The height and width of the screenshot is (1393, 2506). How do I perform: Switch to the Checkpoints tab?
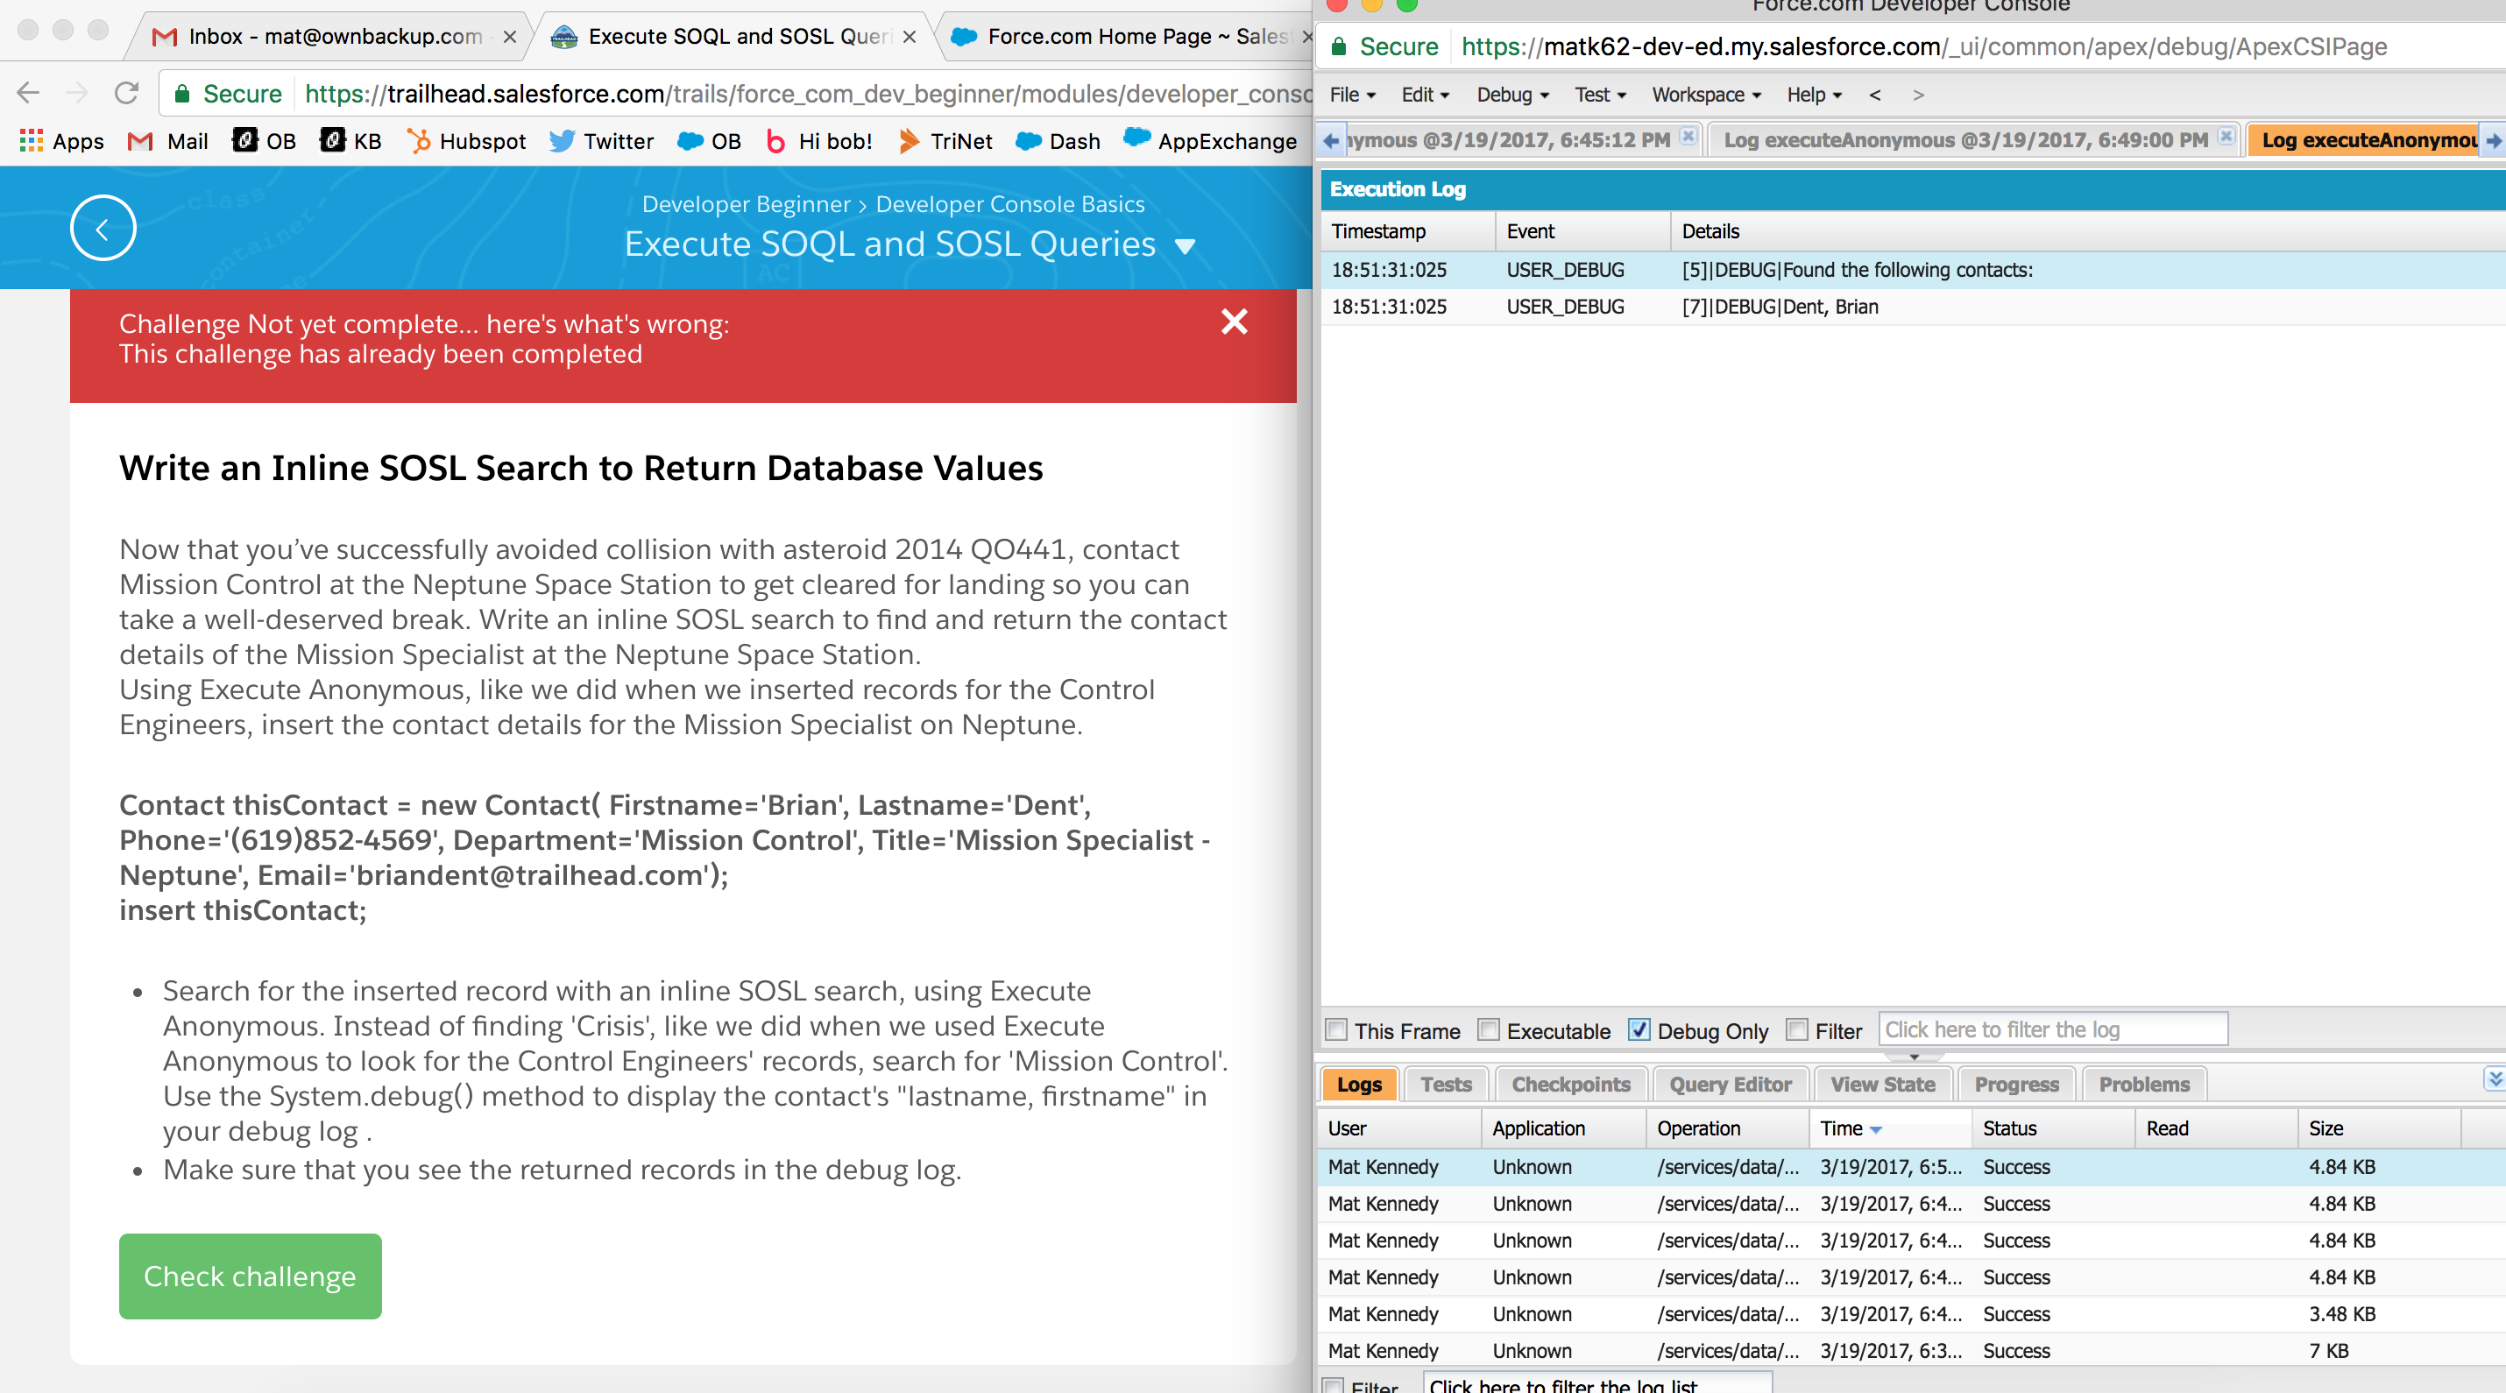click(1570, 1085)
